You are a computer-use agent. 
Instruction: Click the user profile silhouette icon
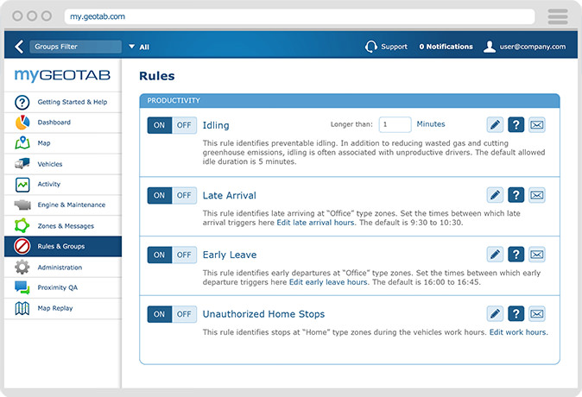[490, 47]
